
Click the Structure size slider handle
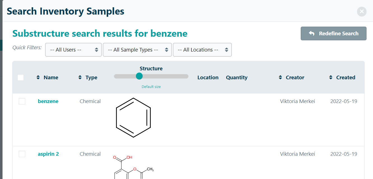click(x=139, y=76)
